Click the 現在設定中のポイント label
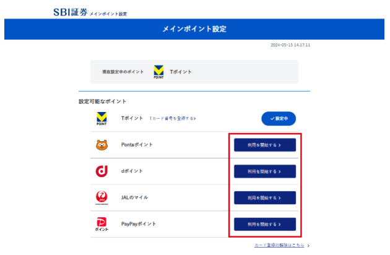The height and width of the screenshot is (255, 390). pyautogui.click(x=123, y=72)
